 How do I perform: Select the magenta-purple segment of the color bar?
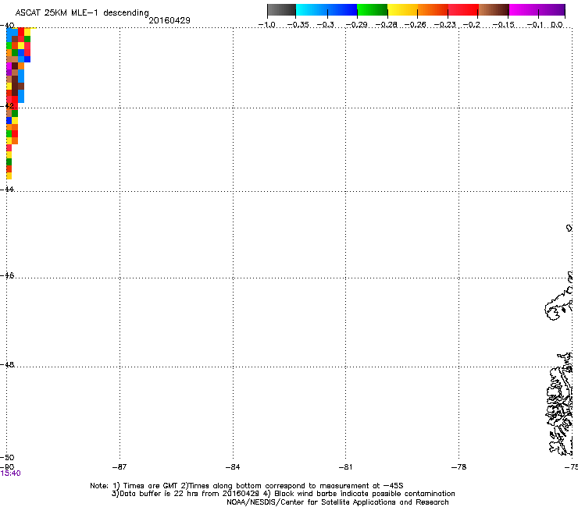[x=537, y=9]
